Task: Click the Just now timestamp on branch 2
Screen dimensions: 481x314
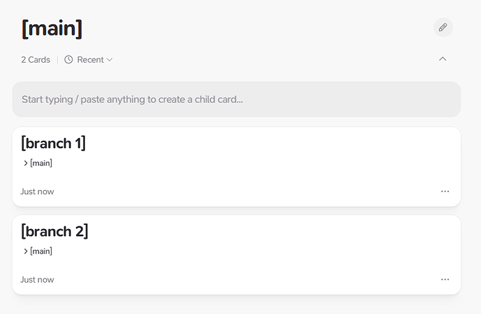Action: 37,280
